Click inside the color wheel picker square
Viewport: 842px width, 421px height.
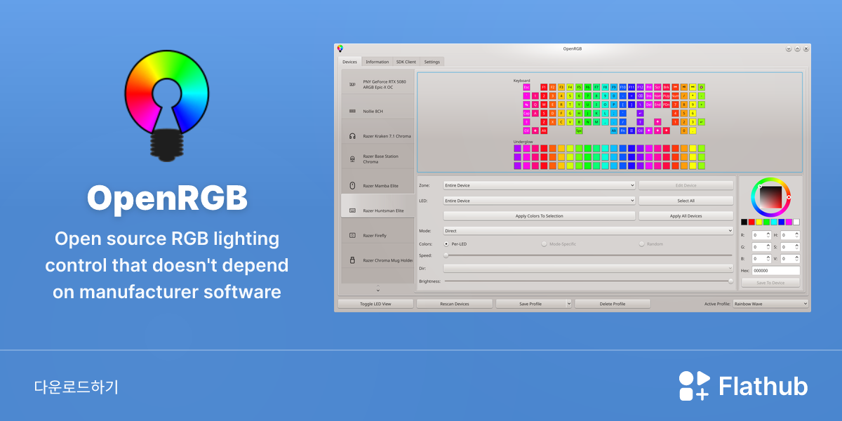click(x=770, y=197)
